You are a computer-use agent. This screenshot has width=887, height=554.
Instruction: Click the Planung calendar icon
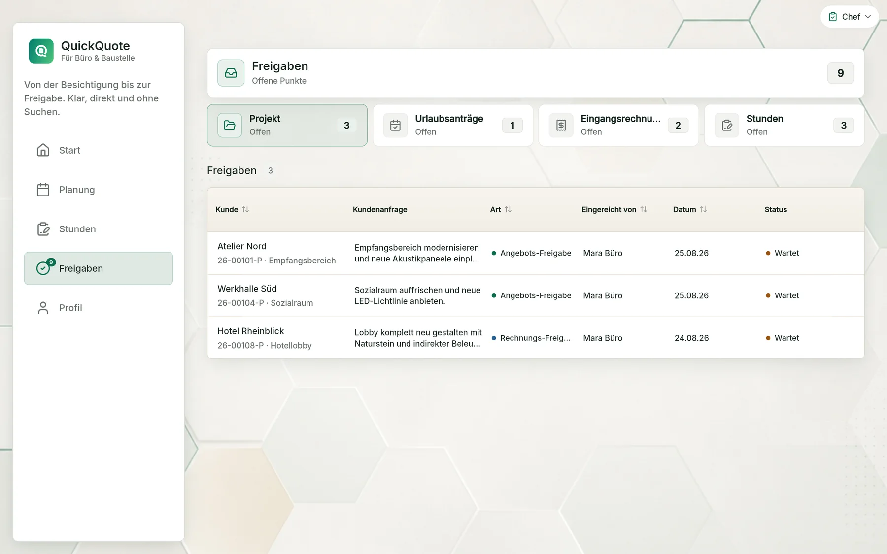pyautogui.click(x=43, y=190)
